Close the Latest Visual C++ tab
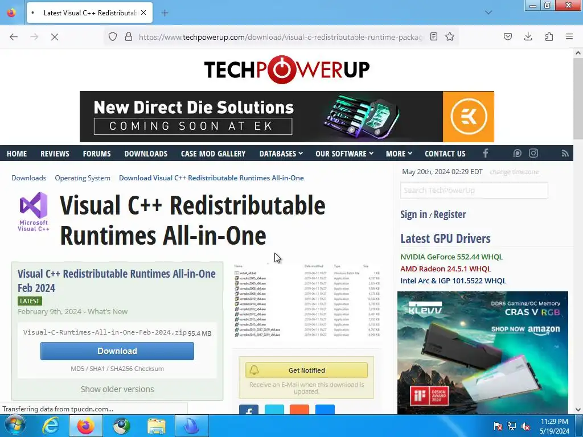Screen dimensions: 583x437 click(x=143, y=13)
